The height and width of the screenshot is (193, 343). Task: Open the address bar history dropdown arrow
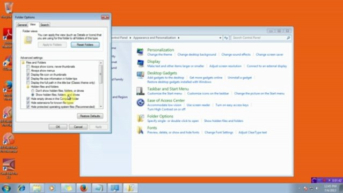pos(220,38)
